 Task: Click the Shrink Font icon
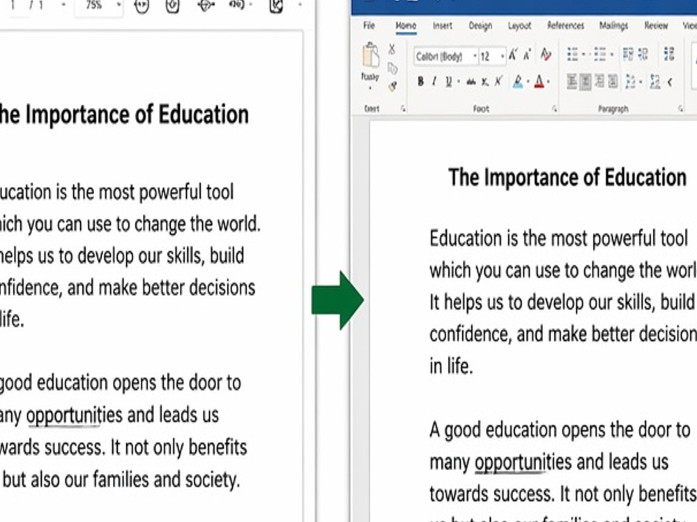point(527,56)
